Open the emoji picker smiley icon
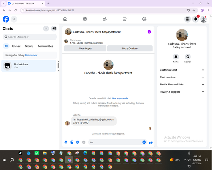The height and width of the screenshot is (170, 212). [144, 142]
